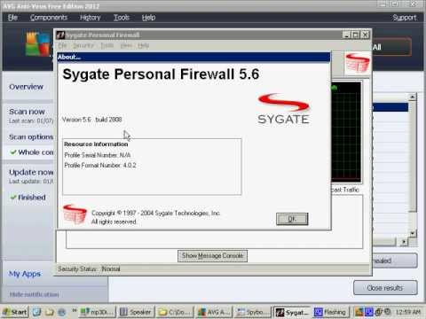Click the SYGATE swoosh logo in the About dialog
Image resolution: width=426 pixels, height=319 pixels.
[283, 109]
